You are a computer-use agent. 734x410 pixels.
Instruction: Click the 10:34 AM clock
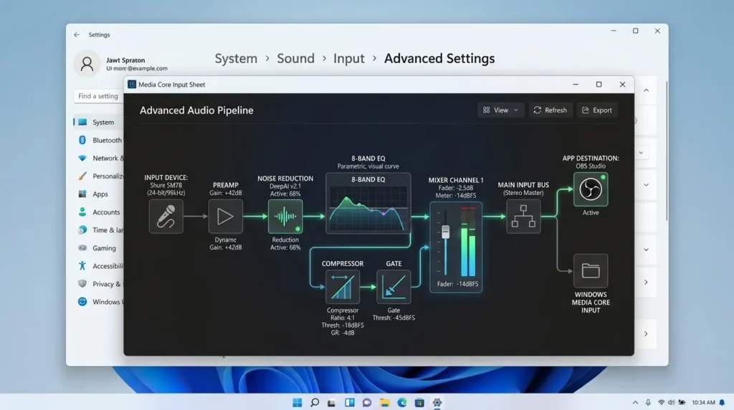(703, 403)
